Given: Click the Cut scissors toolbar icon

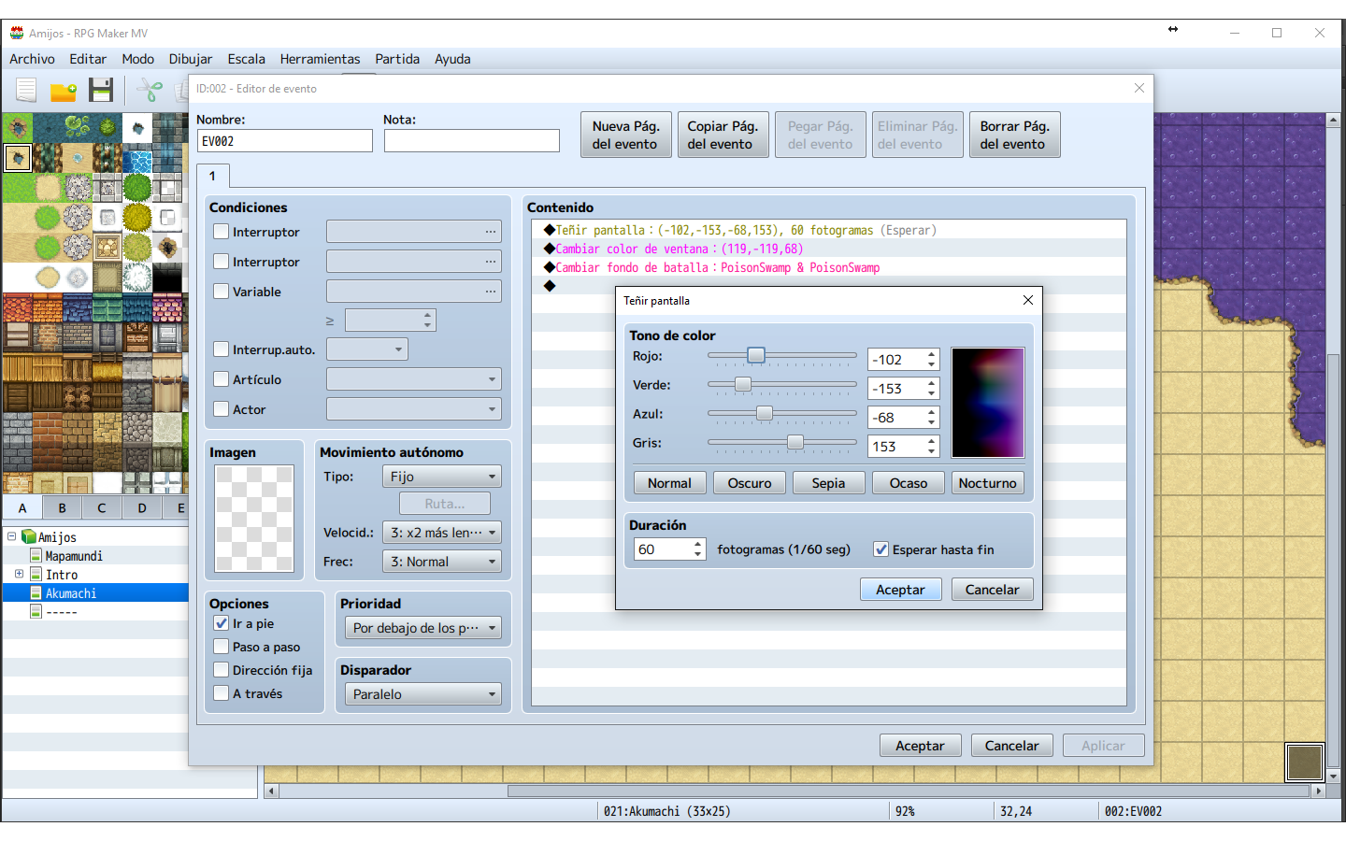Looking at the screenshot, I should click(x=150, y=90).
